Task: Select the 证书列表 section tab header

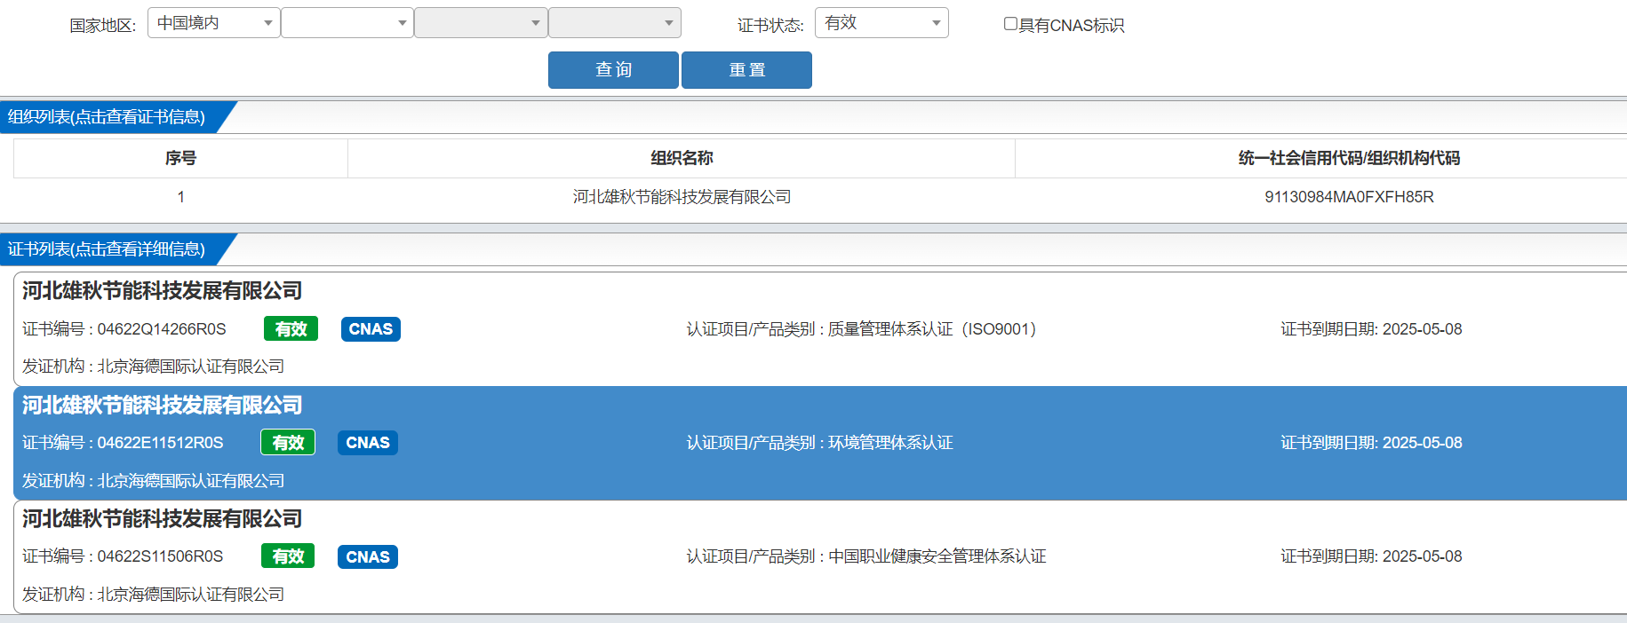Action: (x=107, y=249)
